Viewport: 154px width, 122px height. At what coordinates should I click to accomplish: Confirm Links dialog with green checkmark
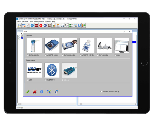click(x=27, y=92)
